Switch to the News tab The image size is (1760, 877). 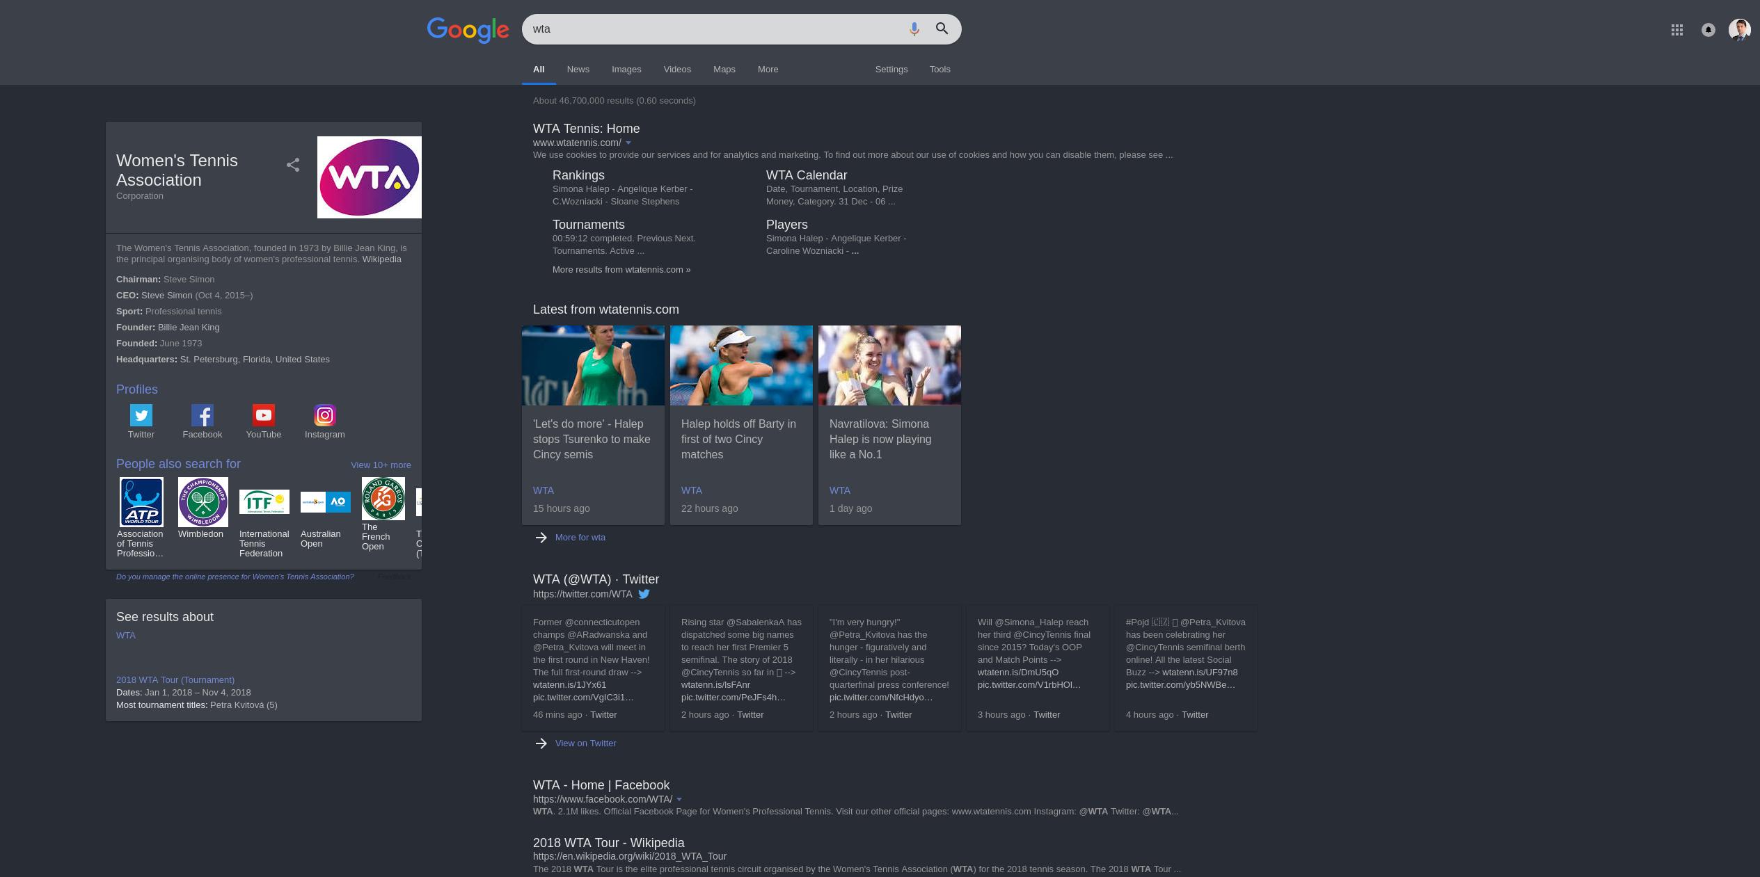pos(578,70)
